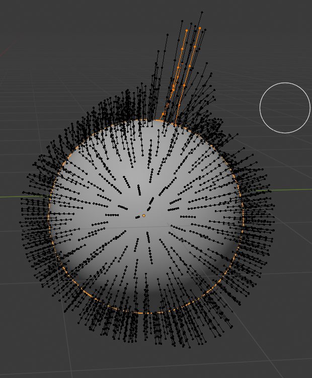The height and width of the screenshot is (378, 312).
Task: Click the green Y axis line at left edge
Action: (x=10, y=197)
